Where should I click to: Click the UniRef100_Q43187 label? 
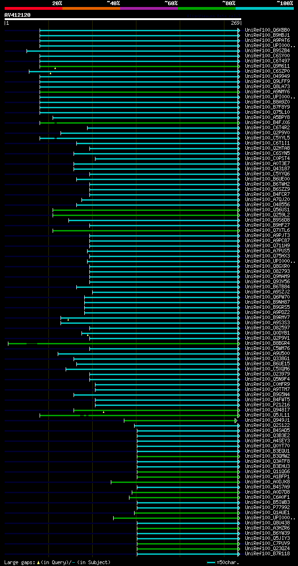tap(267, 168)
